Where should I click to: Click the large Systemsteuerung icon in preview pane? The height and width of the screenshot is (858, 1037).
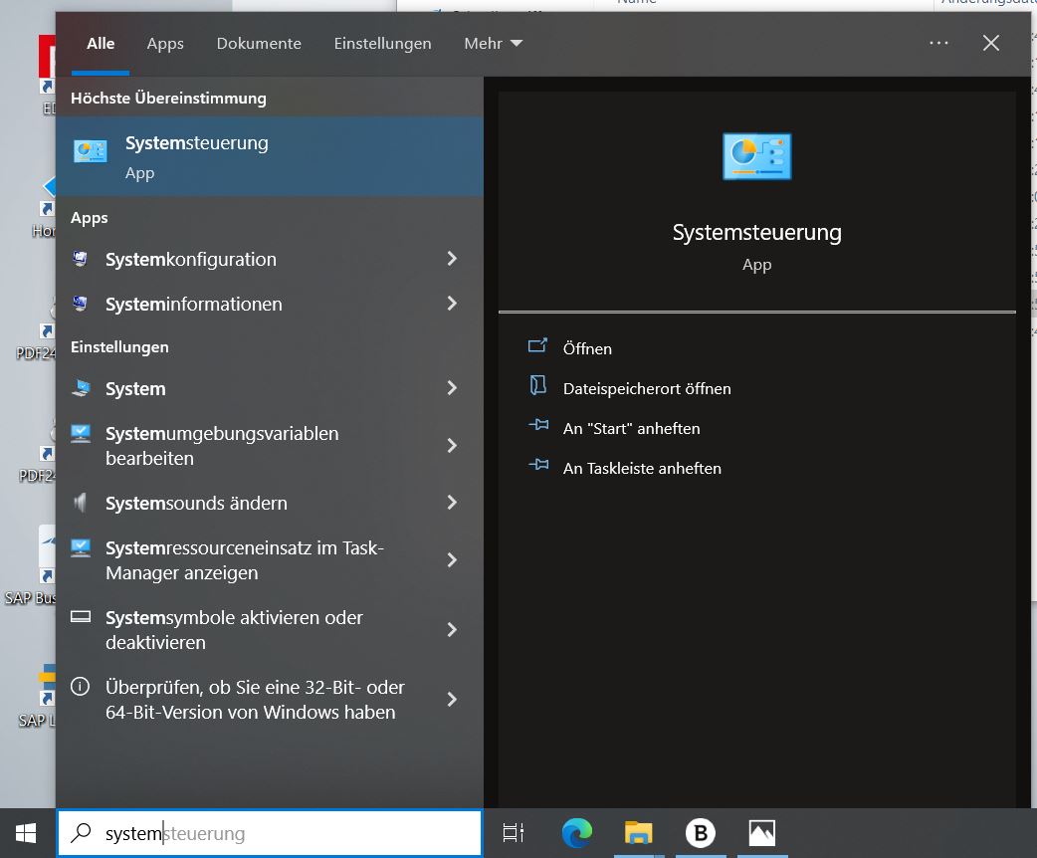coord(756,157)
